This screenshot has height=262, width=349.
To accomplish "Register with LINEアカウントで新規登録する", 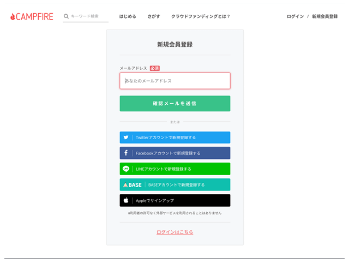I will (x=175, y=169).
